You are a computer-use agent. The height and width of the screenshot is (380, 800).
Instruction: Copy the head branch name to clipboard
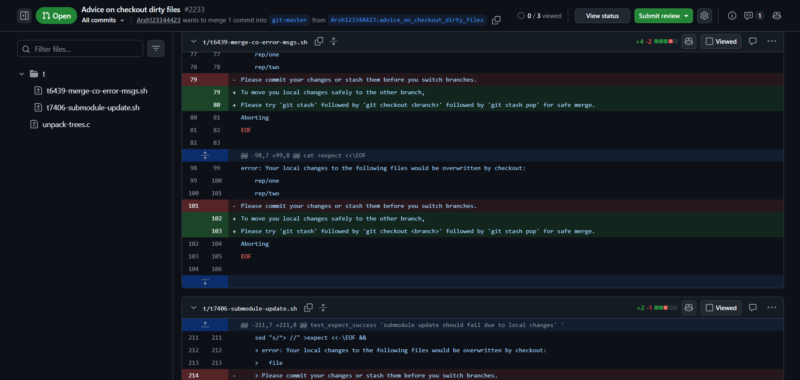496,20
